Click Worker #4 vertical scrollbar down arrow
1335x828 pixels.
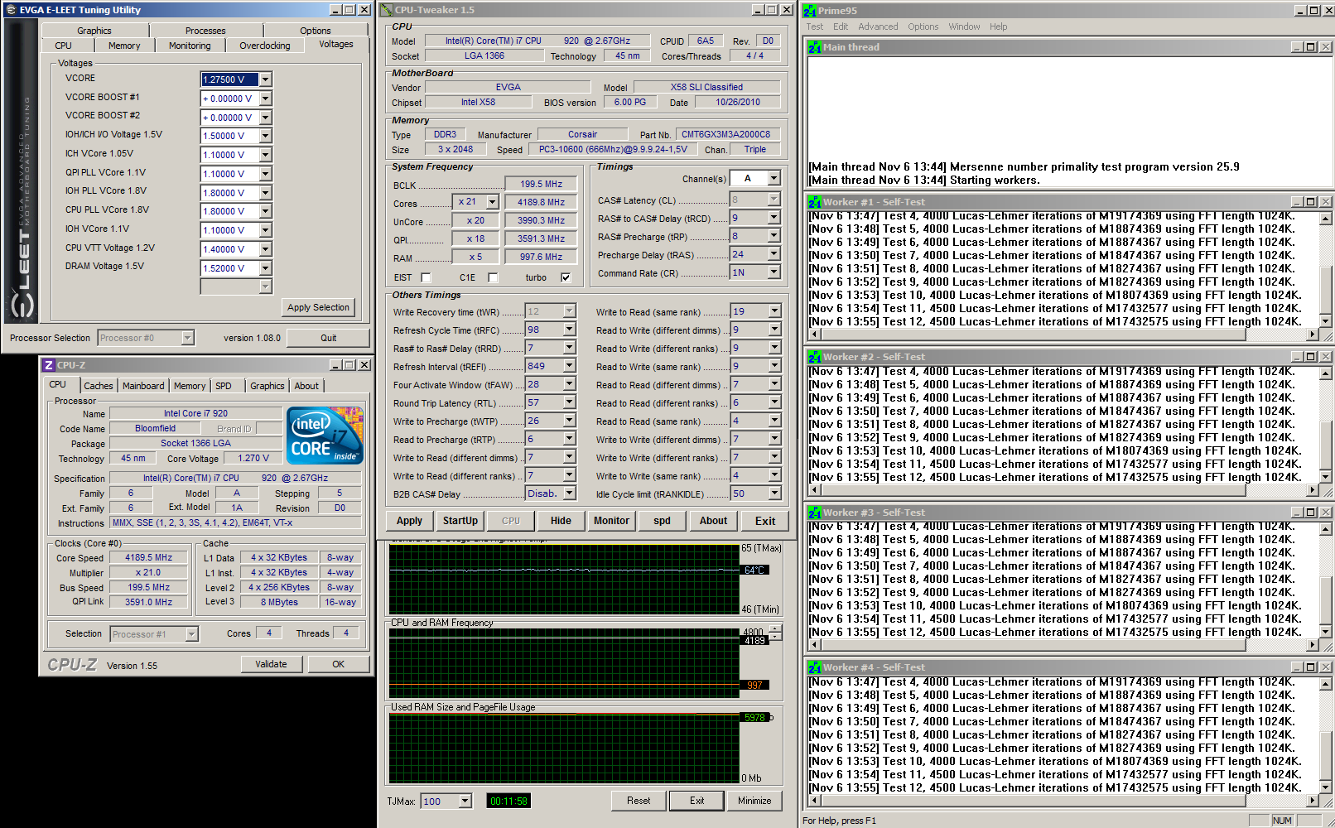click(x=1325, y=787)
